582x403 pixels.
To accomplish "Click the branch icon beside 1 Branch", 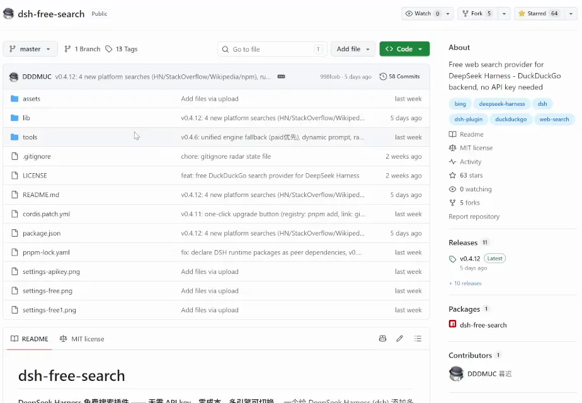I will (67, 49).
